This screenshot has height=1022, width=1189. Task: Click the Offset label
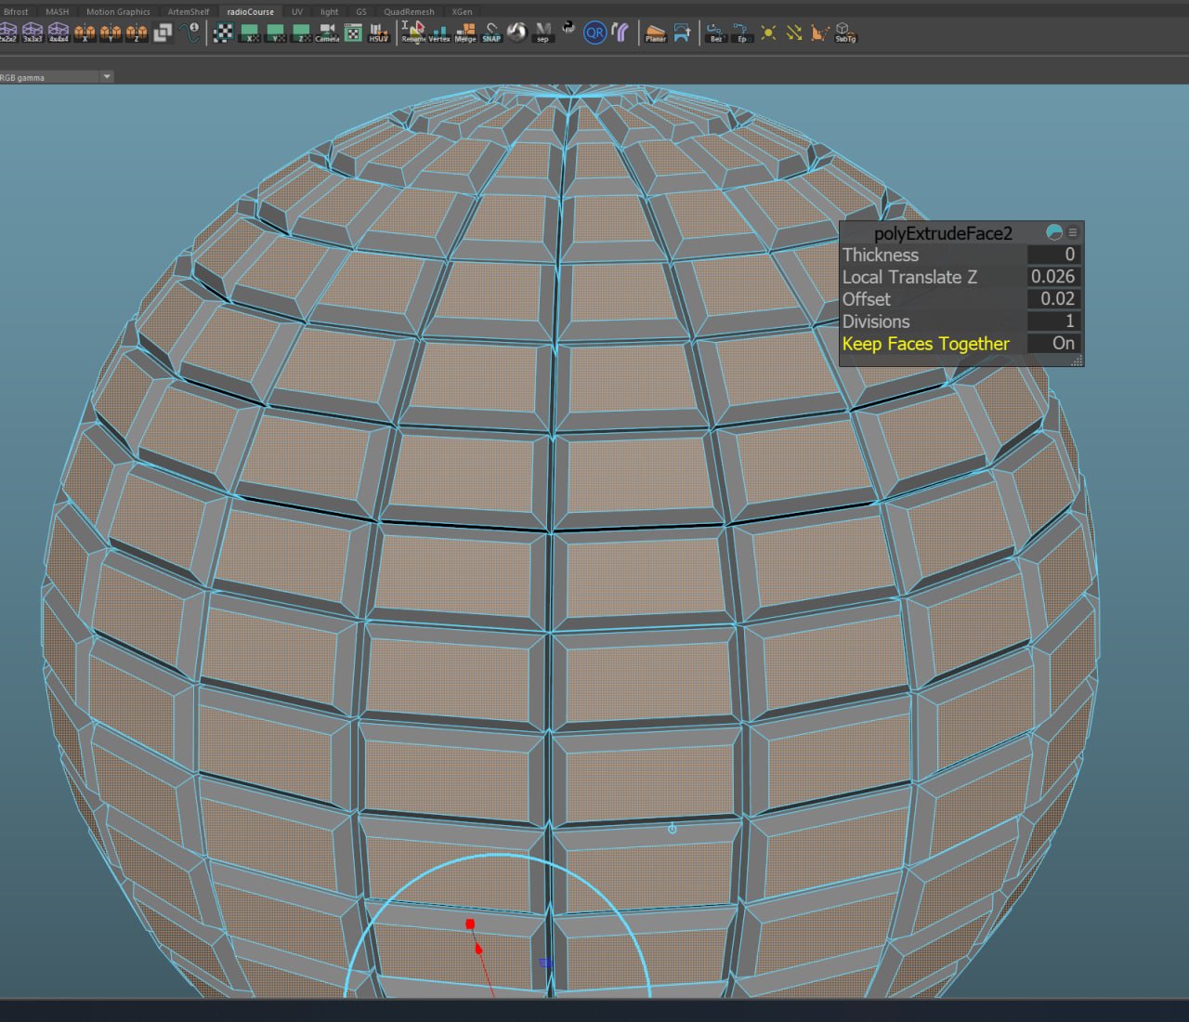(866, 299)
